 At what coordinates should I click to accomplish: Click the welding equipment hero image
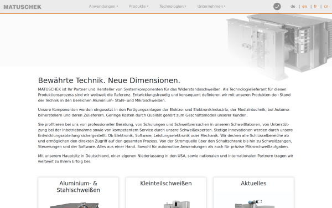pyautogui.click(x=278, y=47)
